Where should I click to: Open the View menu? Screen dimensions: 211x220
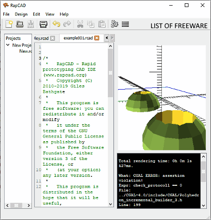(x=50, y=14)
